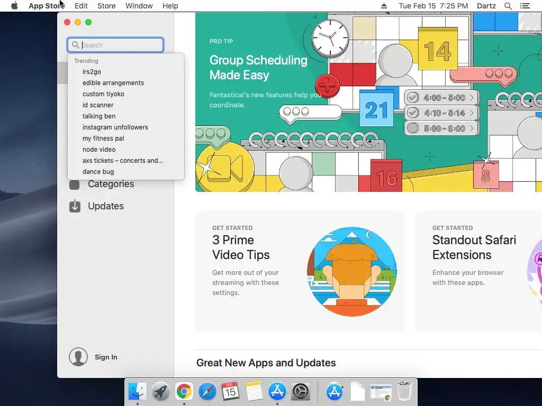Click the eject icon in menu bar
The width and height of the screenshot is (542, 406).
point(384,6)
